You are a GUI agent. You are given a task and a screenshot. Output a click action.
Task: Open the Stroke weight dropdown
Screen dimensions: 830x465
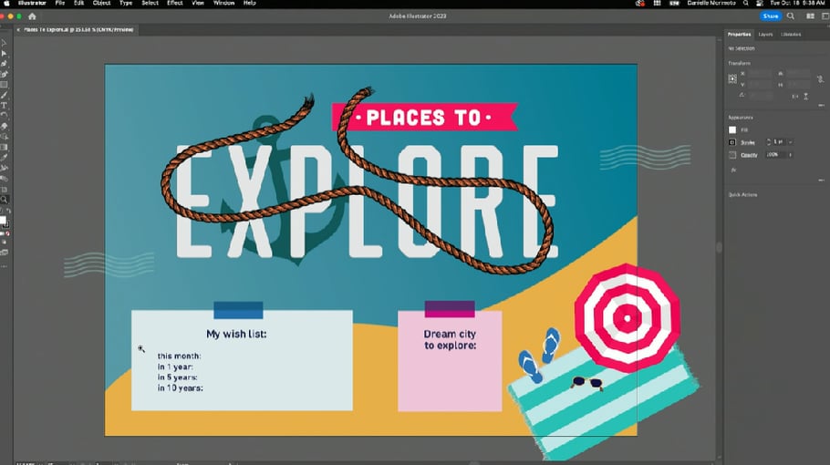click(790, 142)
